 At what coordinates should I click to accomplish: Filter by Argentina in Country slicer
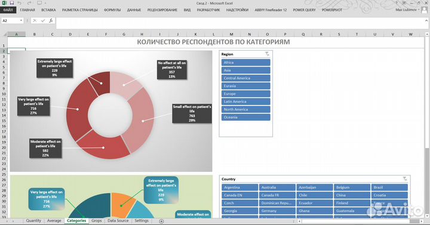(x=239, y=187)
